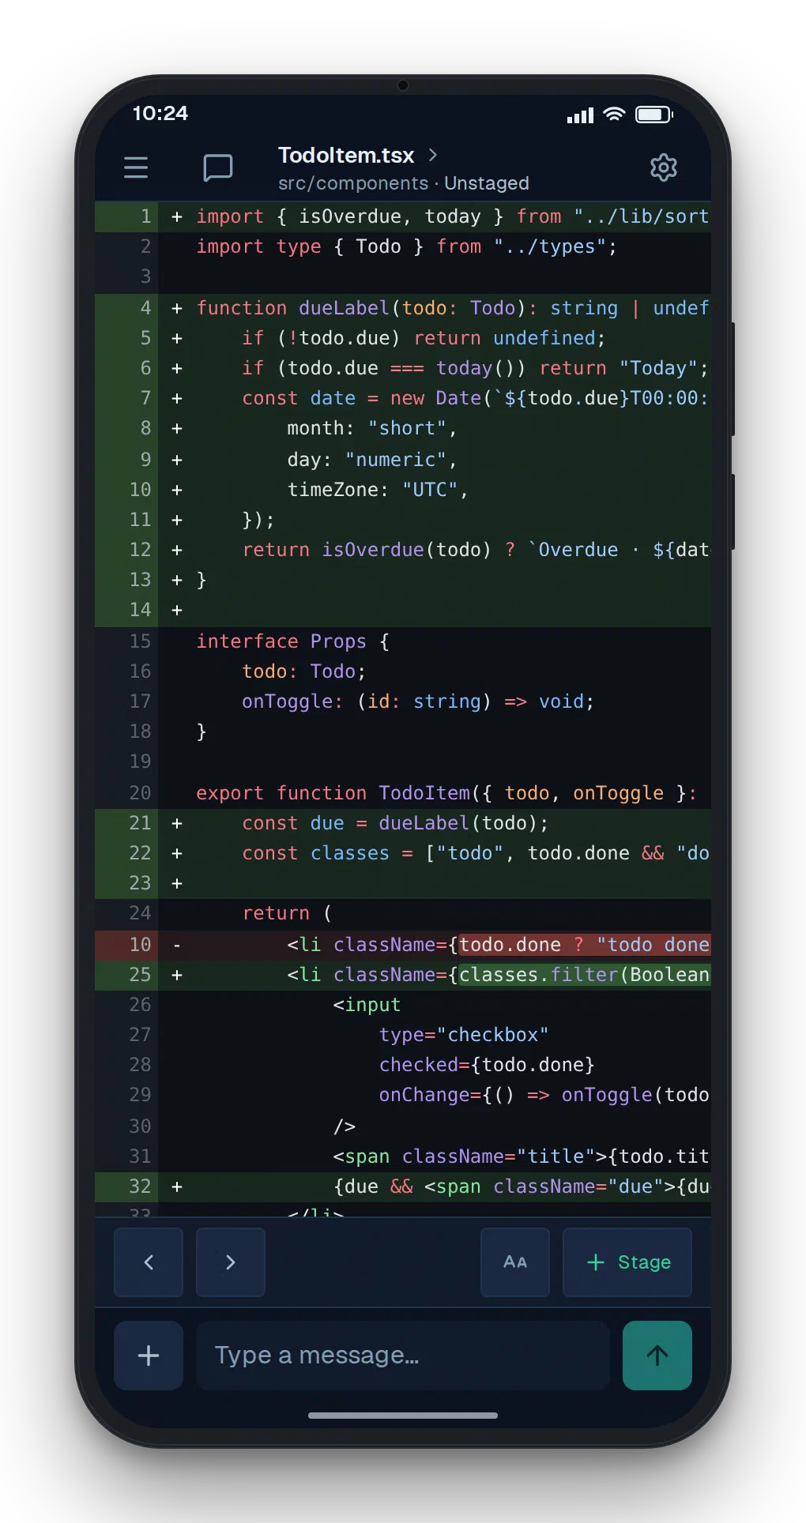Tap the cellular signal icon
Viewport: 806px width, 1523px height.
[581, 115]
